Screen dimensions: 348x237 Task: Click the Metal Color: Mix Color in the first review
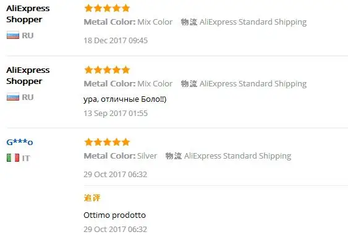point(128,22)
